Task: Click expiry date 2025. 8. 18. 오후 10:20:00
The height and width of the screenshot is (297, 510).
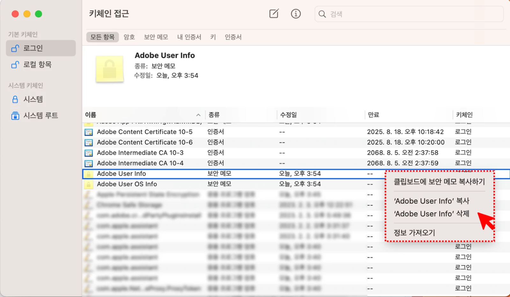Action: [406, 142]
